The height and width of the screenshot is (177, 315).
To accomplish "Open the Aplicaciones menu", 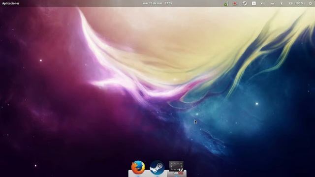I will pyautogui.click(x=11, y=3).
